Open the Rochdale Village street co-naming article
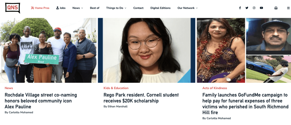Image resolution: width=291 pixels, height=125 pixels. click(41, 101)
